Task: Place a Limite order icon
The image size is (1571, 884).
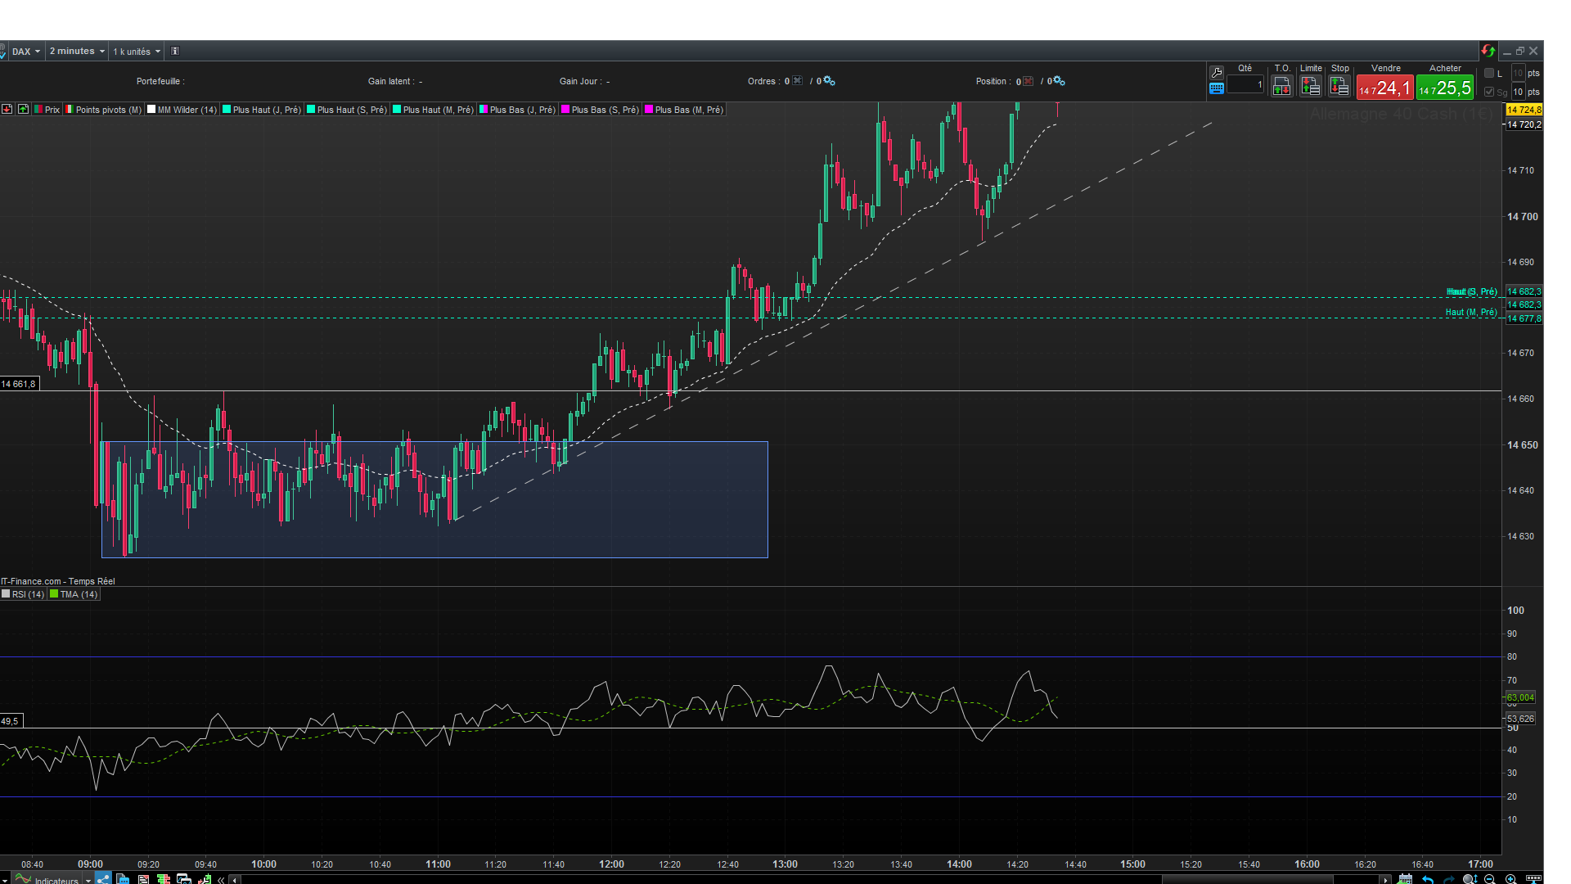Action: tap(1310, 86)
